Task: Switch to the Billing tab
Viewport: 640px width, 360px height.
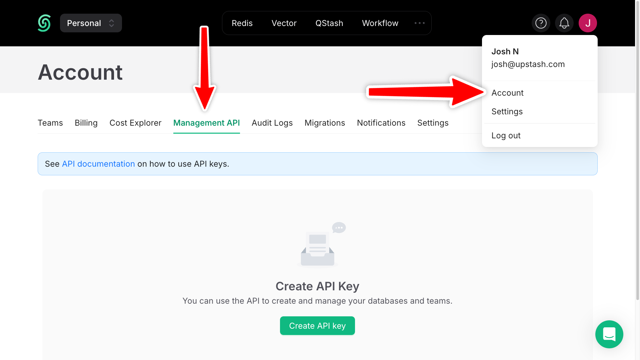Action: pyautogui.click(x=86, y=123)
